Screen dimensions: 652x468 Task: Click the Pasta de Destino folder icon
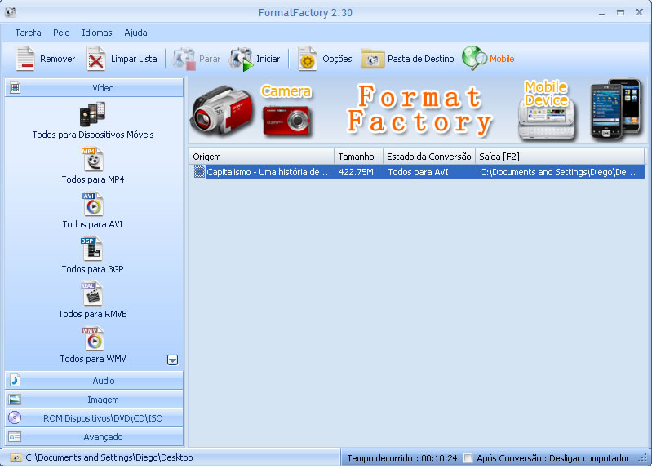click(x=373, y=59)
